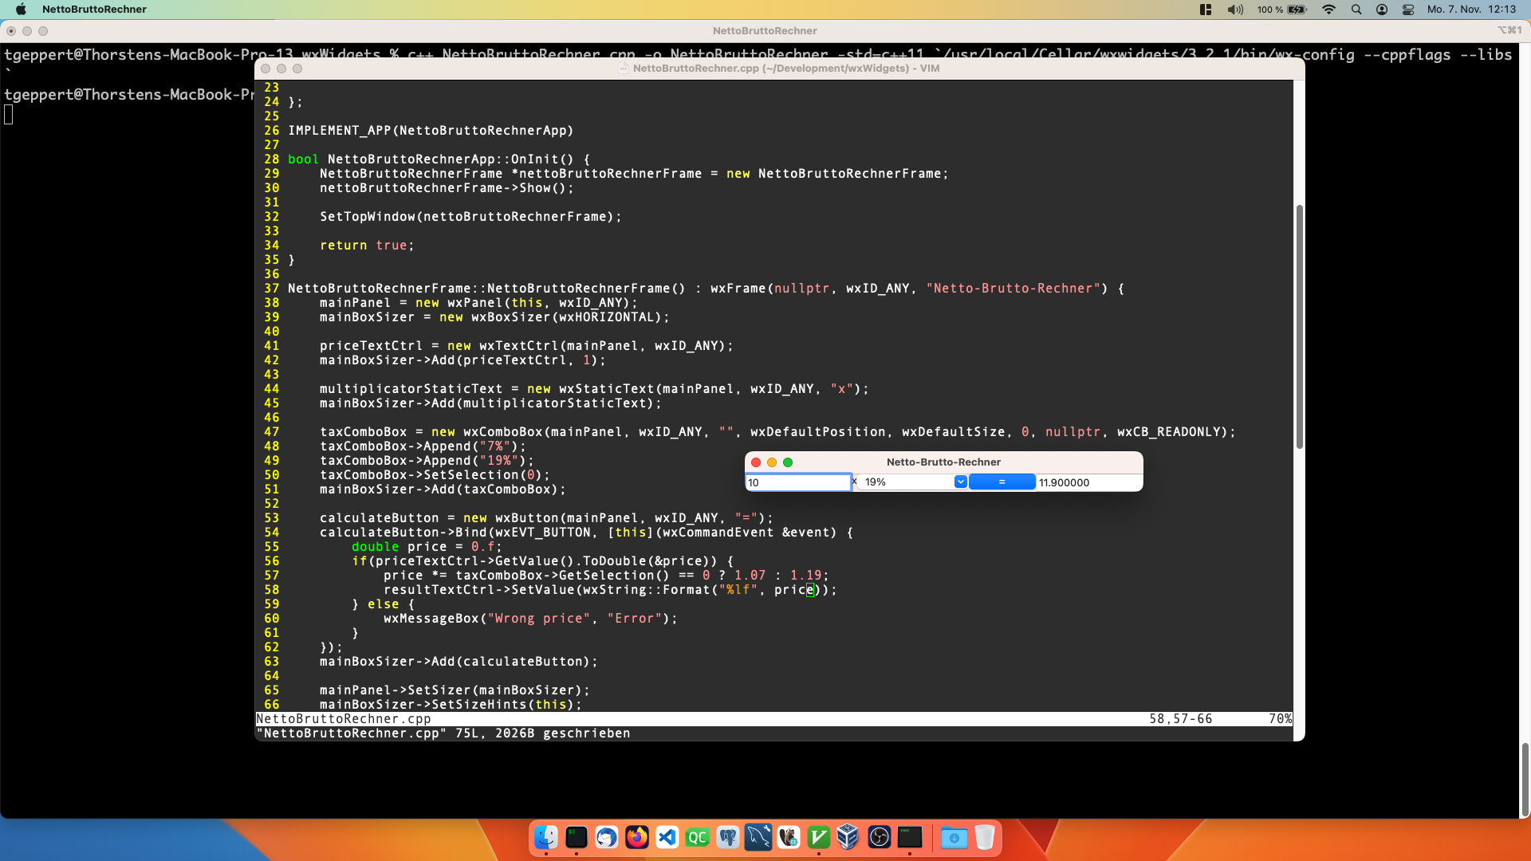Open DBeaver CE from the Dock
The image size is (1531, 861).
(x=789, y=837)
